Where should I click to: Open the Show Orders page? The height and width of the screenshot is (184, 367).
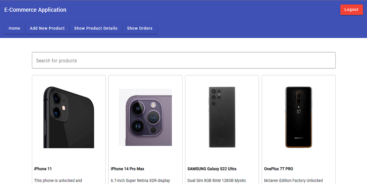140,28
